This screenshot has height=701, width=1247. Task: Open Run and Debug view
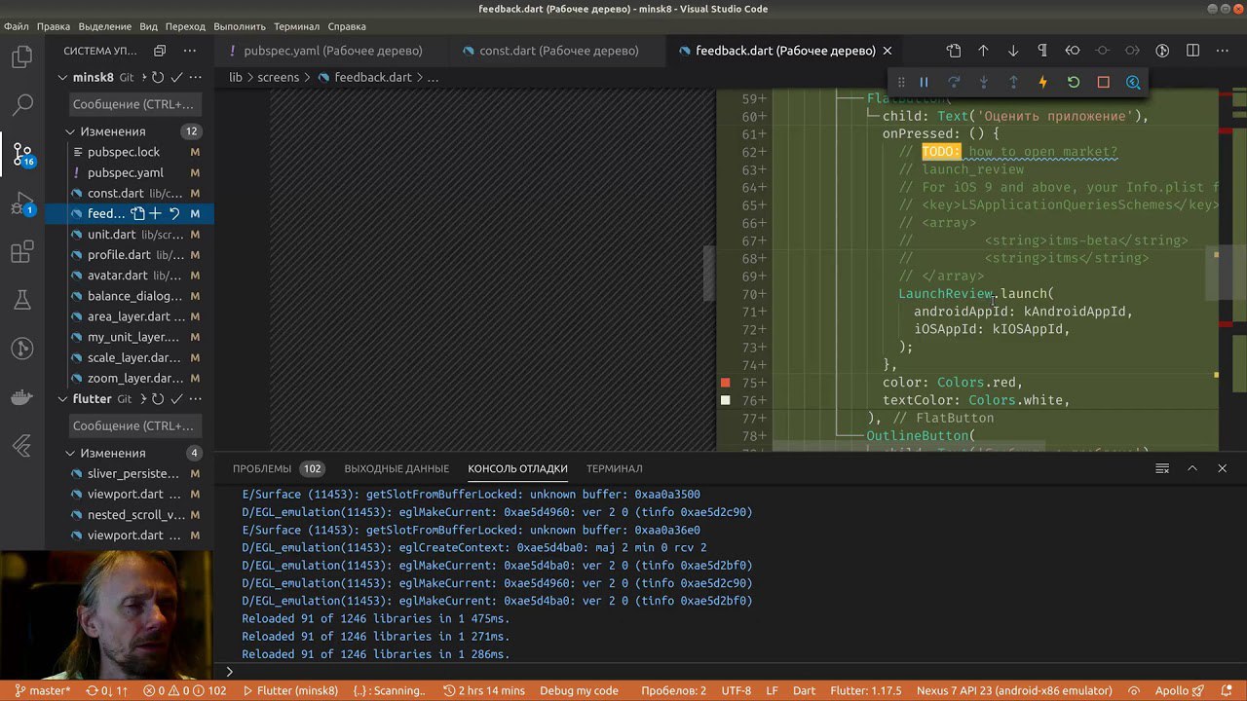tap(22, 204)
